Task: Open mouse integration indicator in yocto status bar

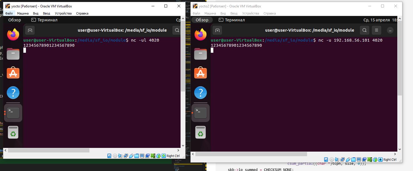Action: [158, 156]
